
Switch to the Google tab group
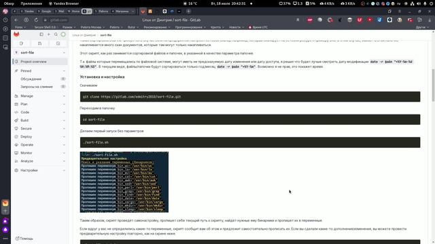click(44, 12)
